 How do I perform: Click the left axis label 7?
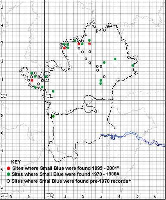point(2,151)
